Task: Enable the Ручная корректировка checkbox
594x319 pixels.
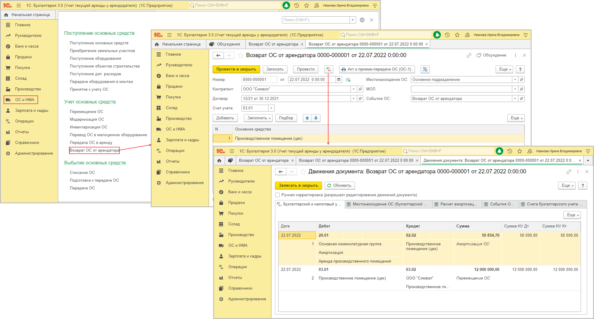Action: pos(278,195)
